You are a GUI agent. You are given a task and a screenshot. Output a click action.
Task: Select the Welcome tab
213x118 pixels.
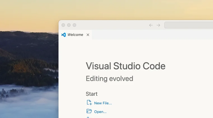coord(75,35)
